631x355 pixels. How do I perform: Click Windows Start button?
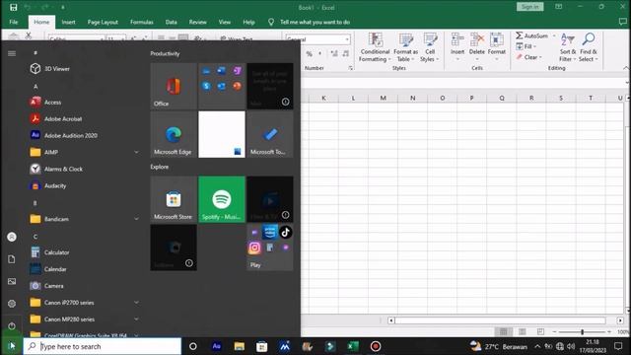[x=12, y=346]
